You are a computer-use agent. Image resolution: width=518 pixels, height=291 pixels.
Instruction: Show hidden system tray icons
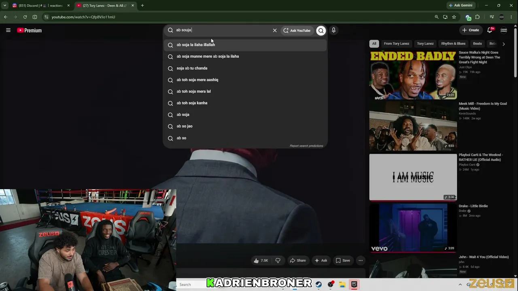[460, 285]
